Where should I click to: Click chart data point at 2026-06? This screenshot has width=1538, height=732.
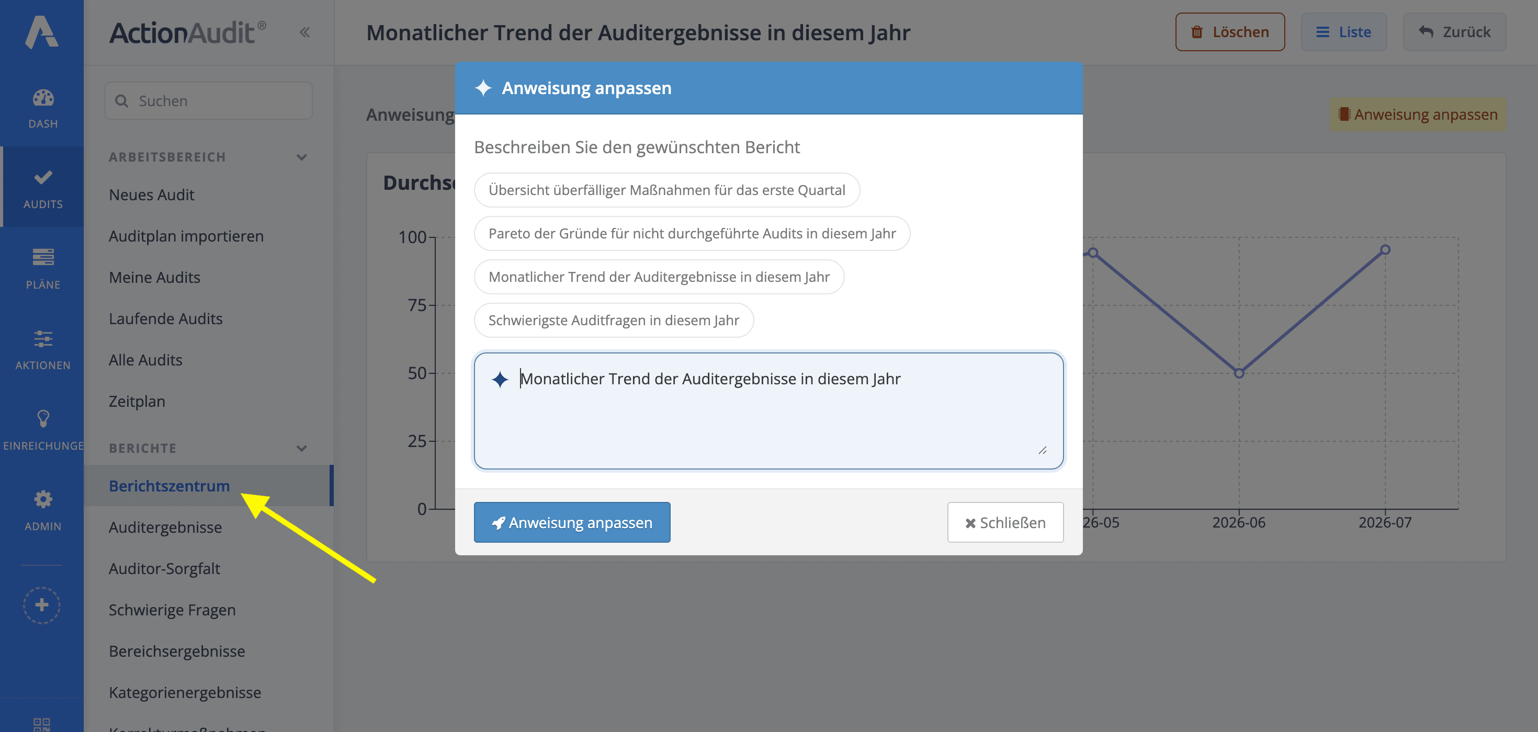[1239, 373]
